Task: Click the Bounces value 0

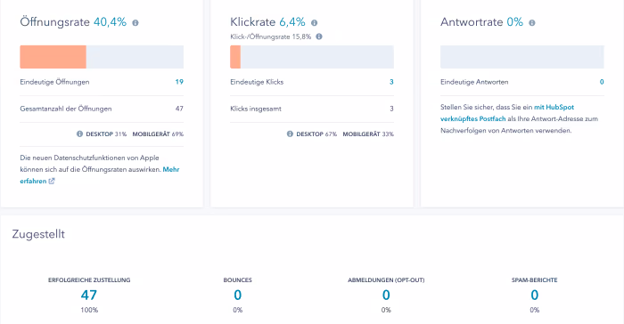Action: (x=238, y=295)
